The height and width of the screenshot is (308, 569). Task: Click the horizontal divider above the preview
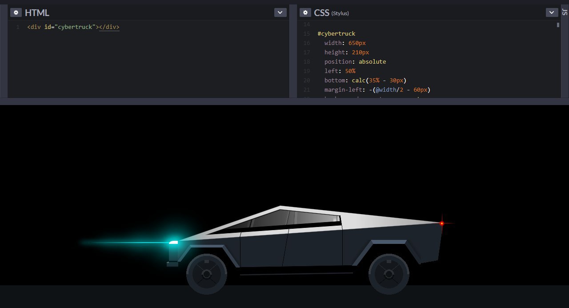[x=284, y=101]
